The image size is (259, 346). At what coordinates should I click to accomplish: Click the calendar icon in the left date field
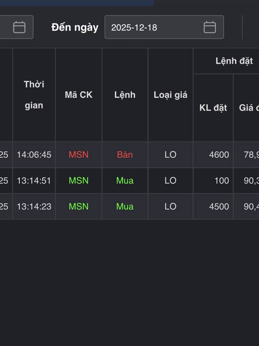(x=19, y=27)
